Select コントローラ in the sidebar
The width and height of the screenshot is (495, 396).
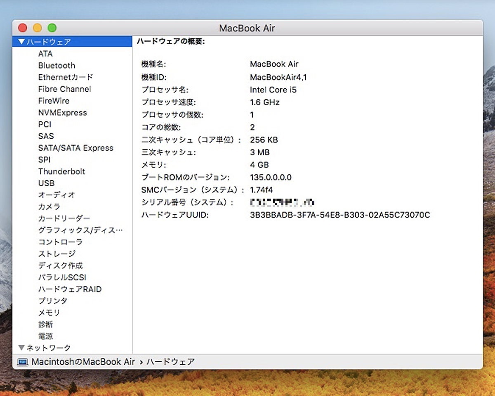tap(60, 242)
